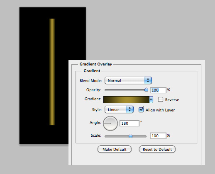This screenshot has width=215, height=174.
Task: Click the Angle value field showing 180
Action: tap(129, 123)
